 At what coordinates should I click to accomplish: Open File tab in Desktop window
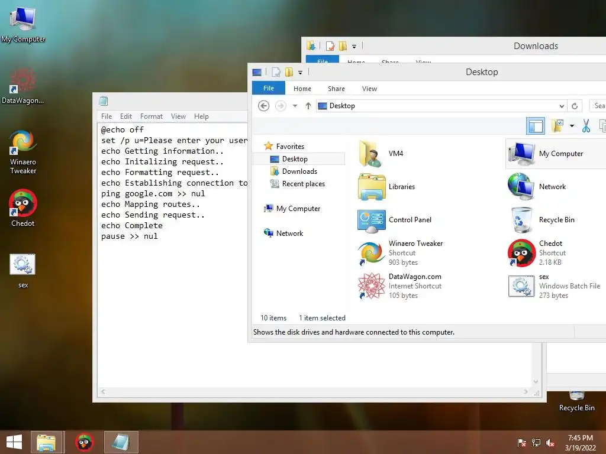(x=269, y=89)
